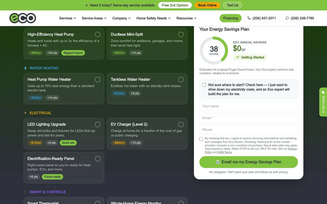Screen dimensions: 327x204
Task: Click the phone handset icon beside (206) 457-2571
Action: [x=249, y=18]
